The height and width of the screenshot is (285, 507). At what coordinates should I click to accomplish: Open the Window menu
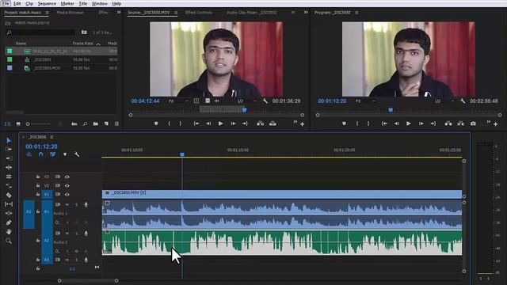pos(99,3)
